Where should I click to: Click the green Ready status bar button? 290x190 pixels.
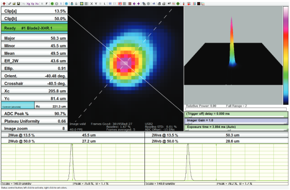pyautogui.click(x=35, y=28)
